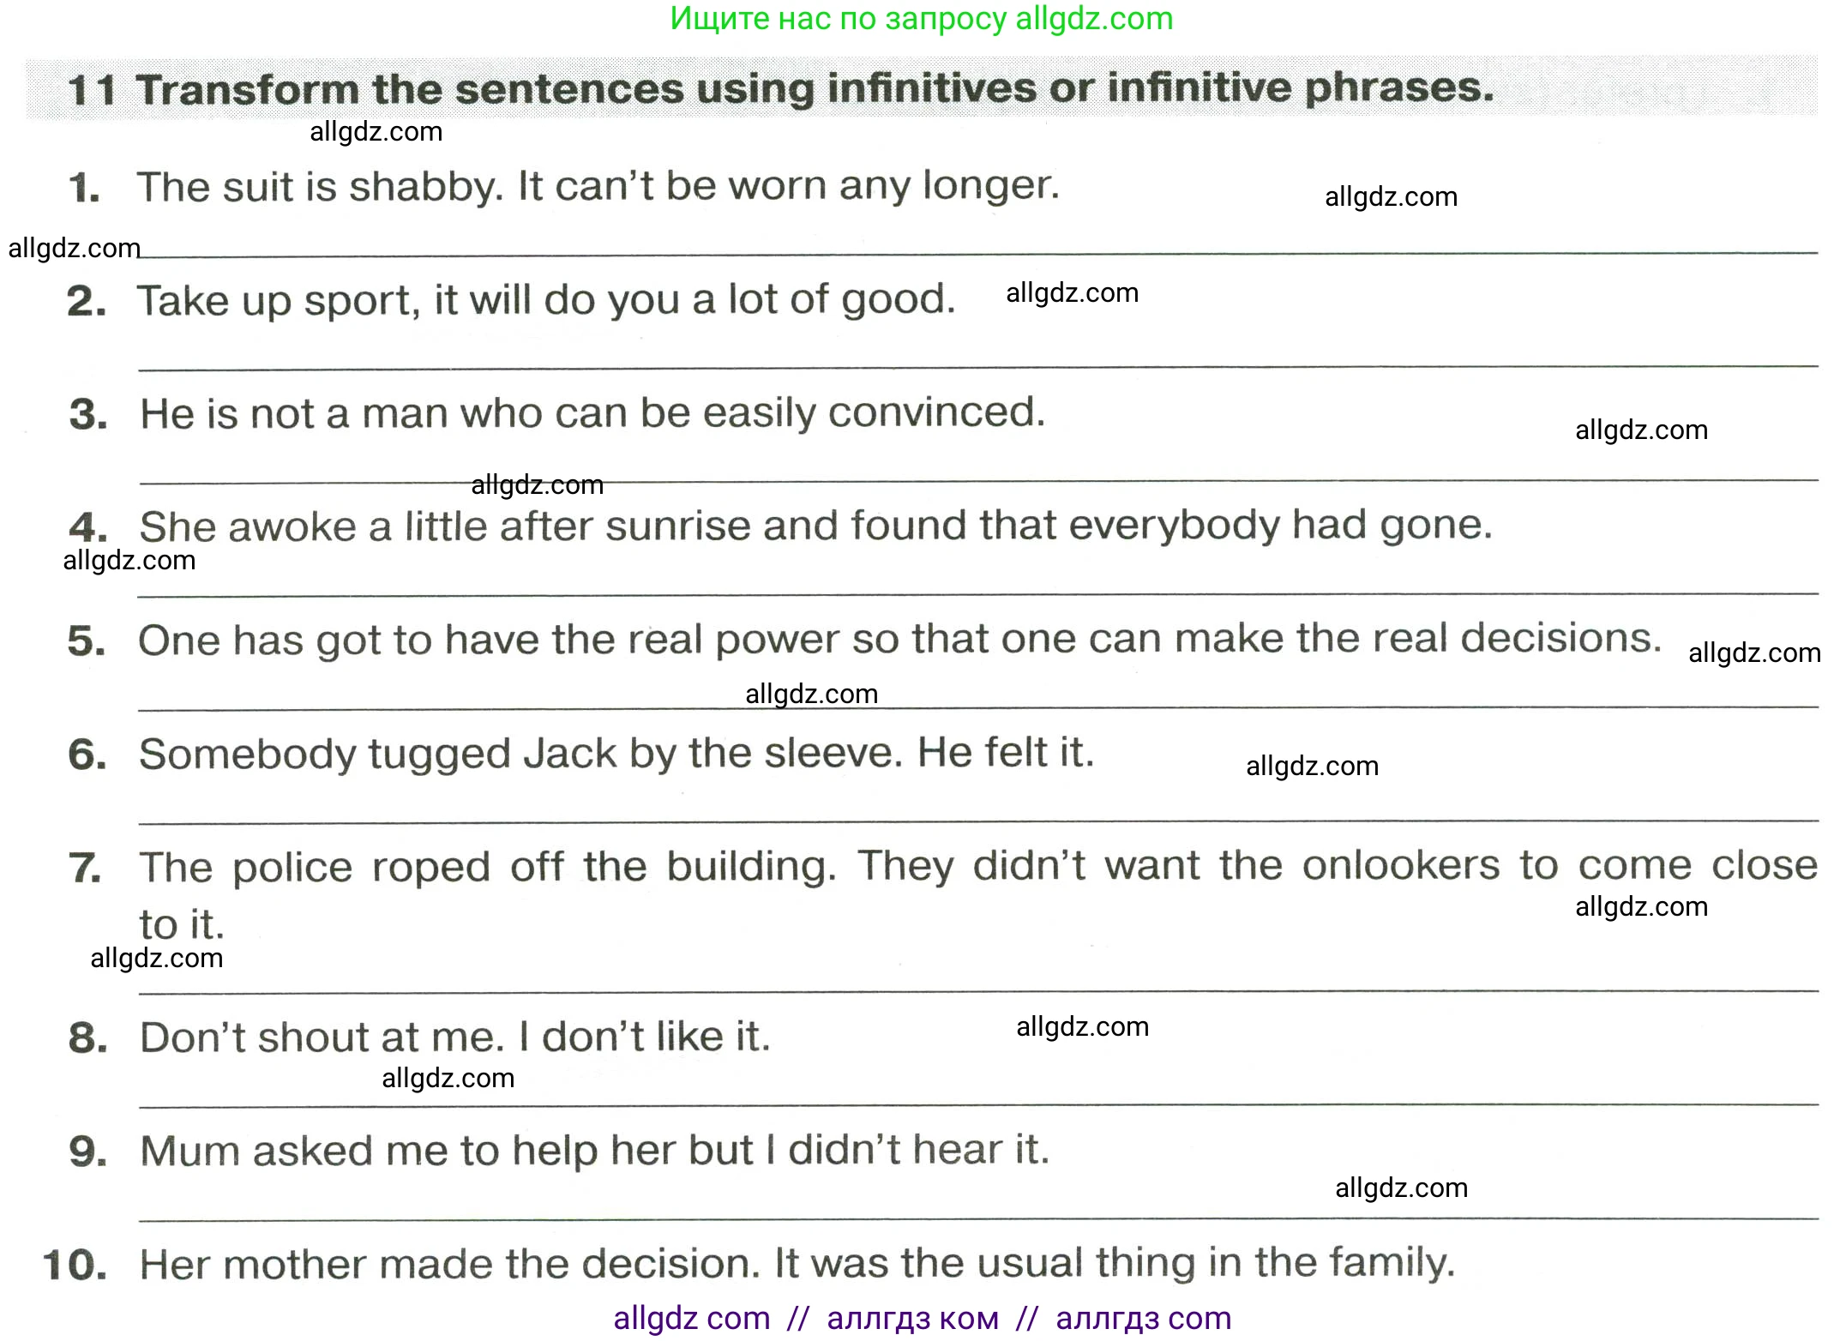Select "She awoke a little after sunrise" sentence
The image size is (1846, 1341).
click(x=815, y=526)
